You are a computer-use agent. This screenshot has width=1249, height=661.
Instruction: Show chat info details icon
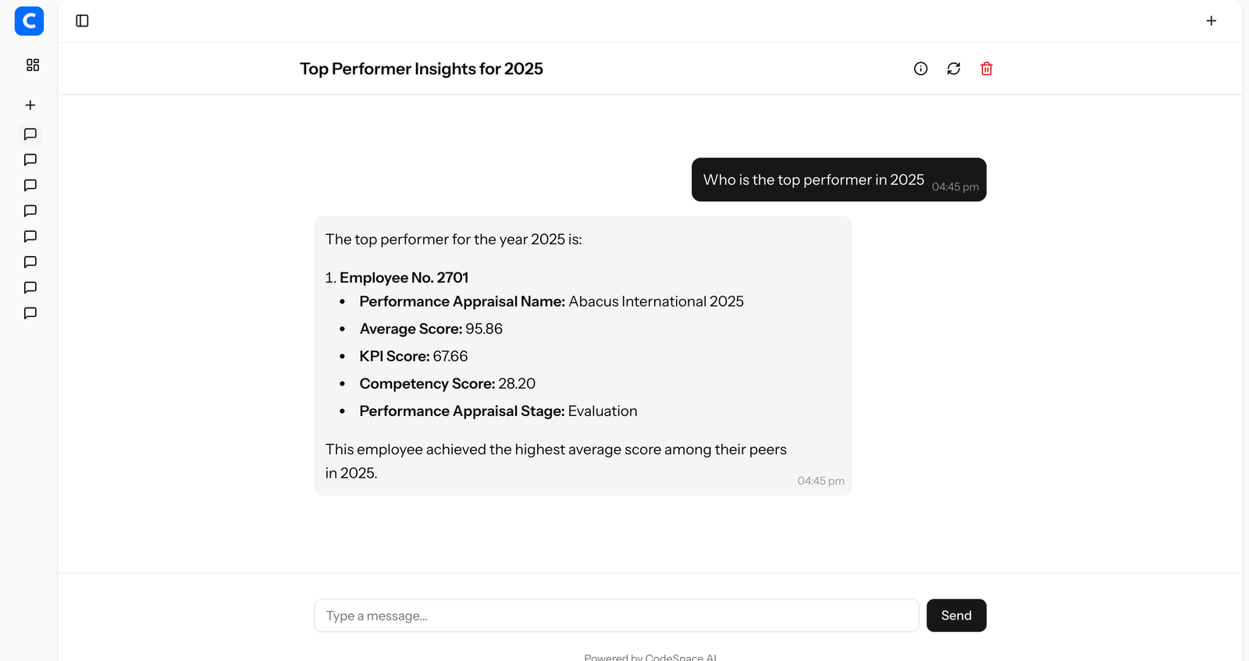tap(920, 69)
